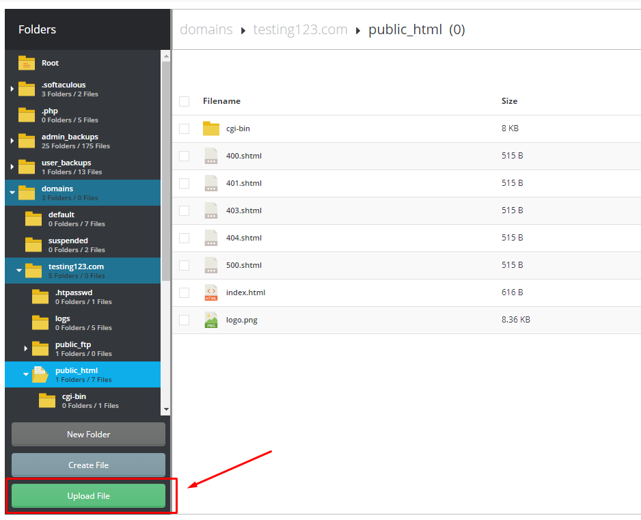Click the suspended folder icon

coord(33,245)
